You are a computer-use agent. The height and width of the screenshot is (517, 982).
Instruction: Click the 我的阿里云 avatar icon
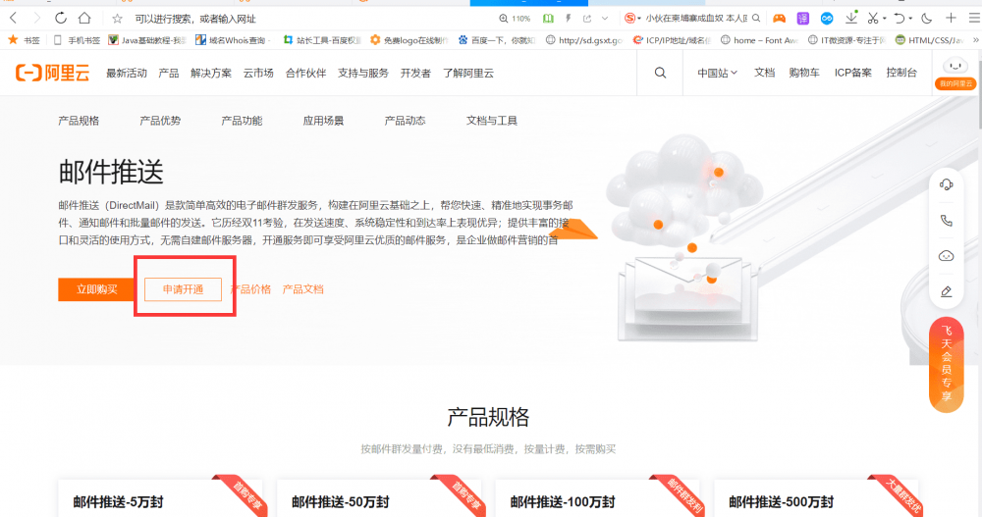(955, 74)
